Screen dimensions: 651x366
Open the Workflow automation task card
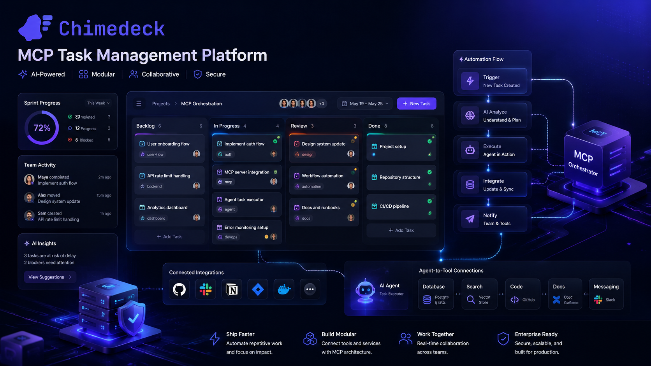[324, 180]
